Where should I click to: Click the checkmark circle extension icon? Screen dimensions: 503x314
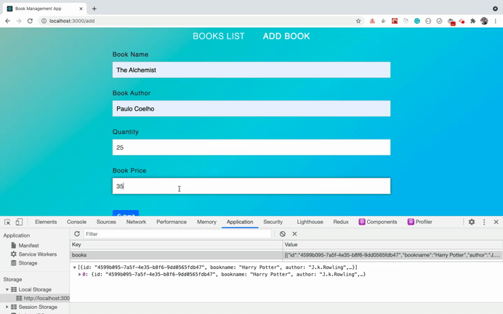[x=439, y=21]
